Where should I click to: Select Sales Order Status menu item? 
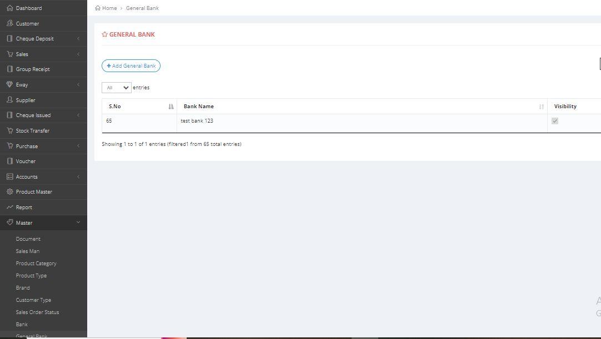pyautogui.click(x=37, y=312)
